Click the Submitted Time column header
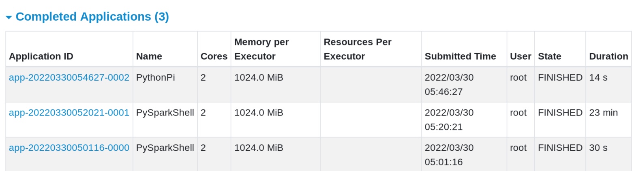634x171 pixels. [x=460, y=56]
